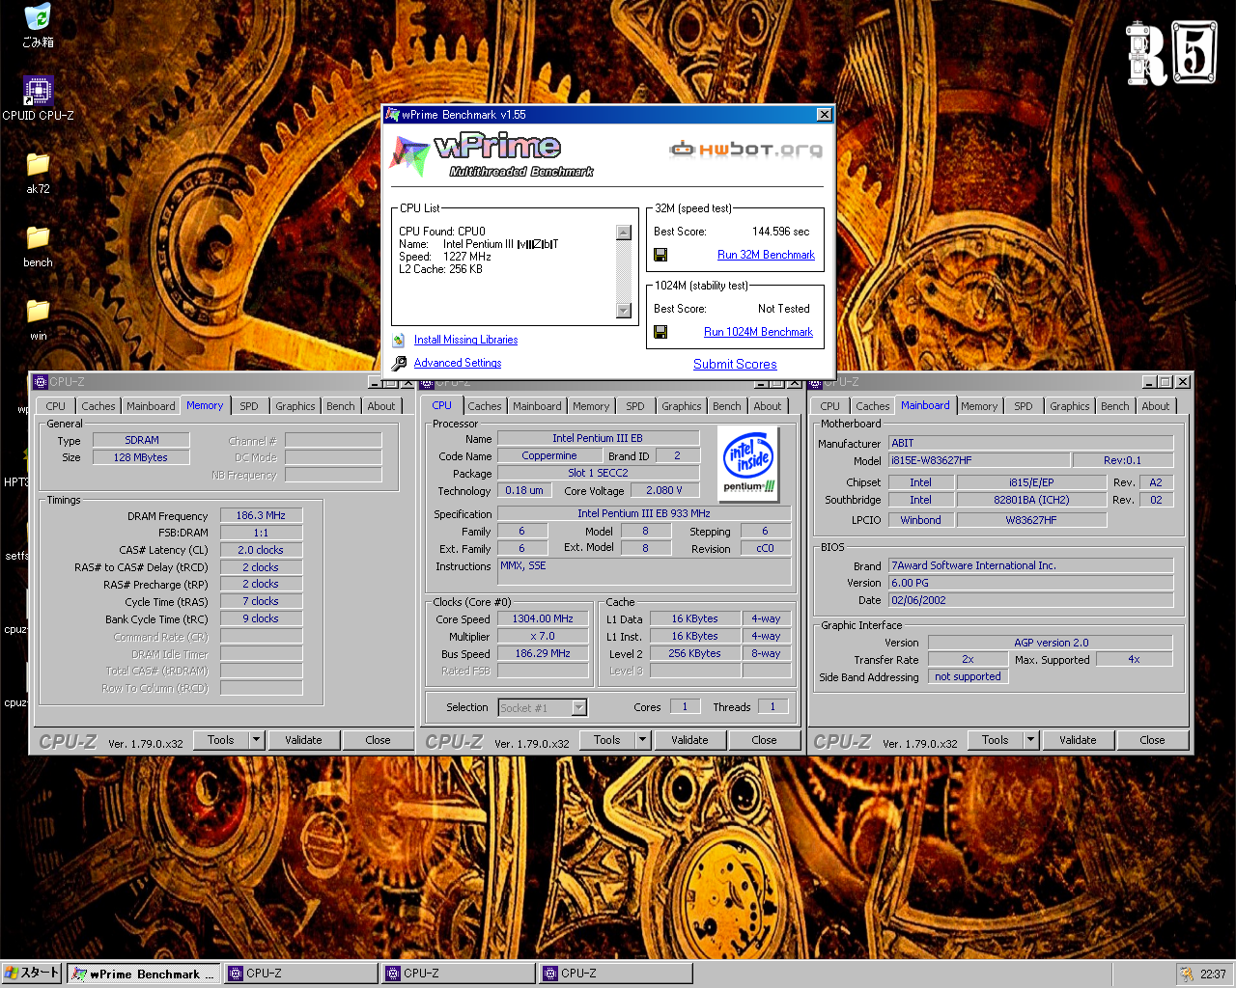Image resolution: width=1236 pixels, height=988 pixels.
Task: Open SPD tab in Memory CPU-Z window
Action: point(249,406)
